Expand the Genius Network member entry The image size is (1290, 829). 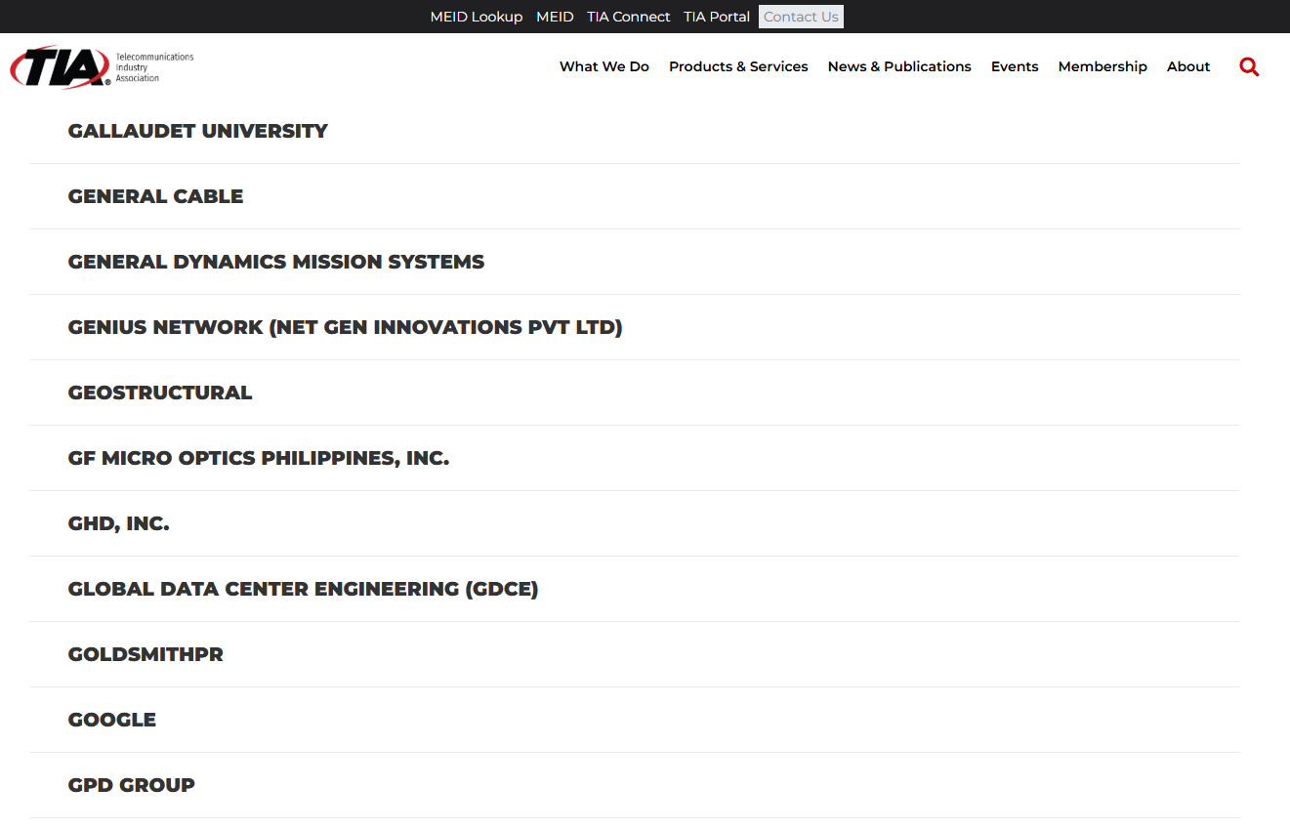click(x=345, y=327)
